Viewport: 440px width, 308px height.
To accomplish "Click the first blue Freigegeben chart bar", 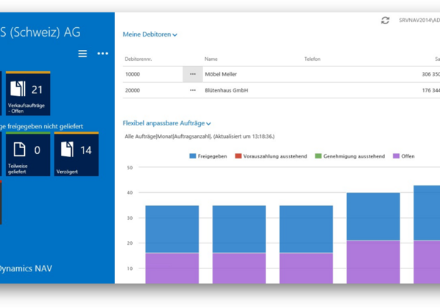I will [x=172, y=229].
